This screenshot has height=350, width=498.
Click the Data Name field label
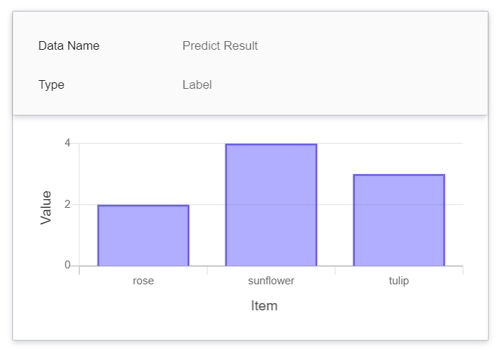69,45
